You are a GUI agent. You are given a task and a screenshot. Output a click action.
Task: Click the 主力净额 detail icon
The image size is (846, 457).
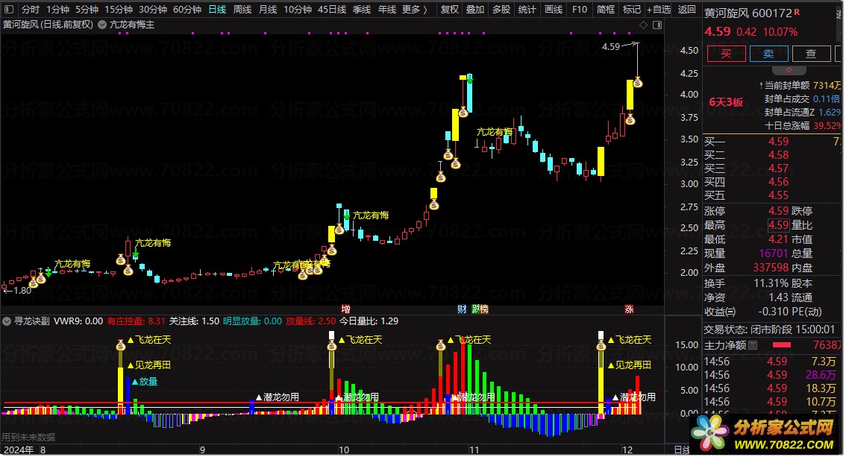pos(753,345)
